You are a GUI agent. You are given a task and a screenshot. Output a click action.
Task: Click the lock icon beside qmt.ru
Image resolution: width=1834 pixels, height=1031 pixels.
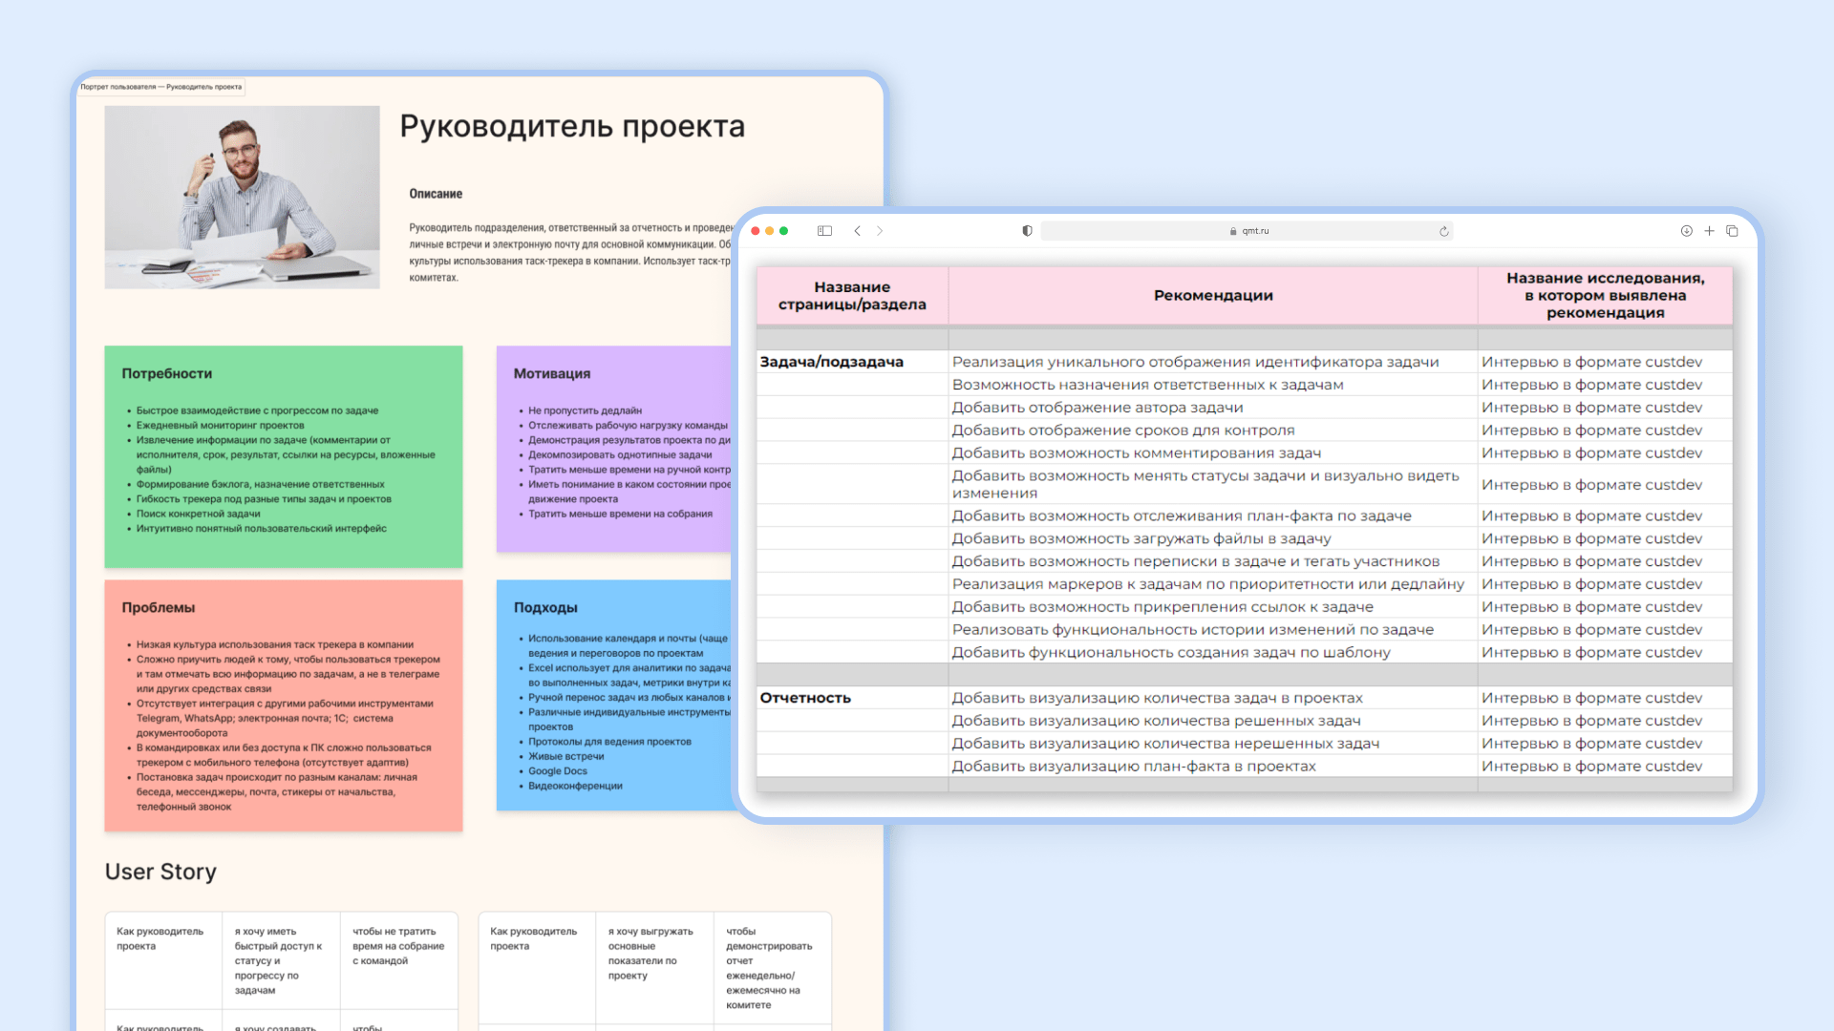[1233, 231]
